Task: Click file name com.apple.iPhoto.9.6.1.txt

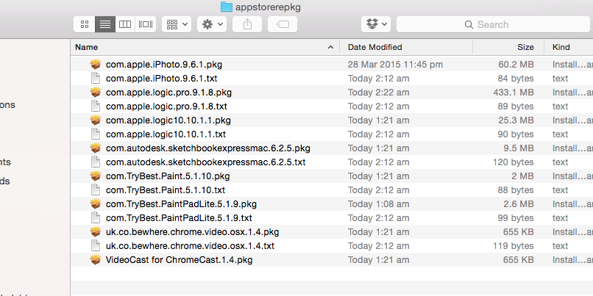Action: (161, 79)
